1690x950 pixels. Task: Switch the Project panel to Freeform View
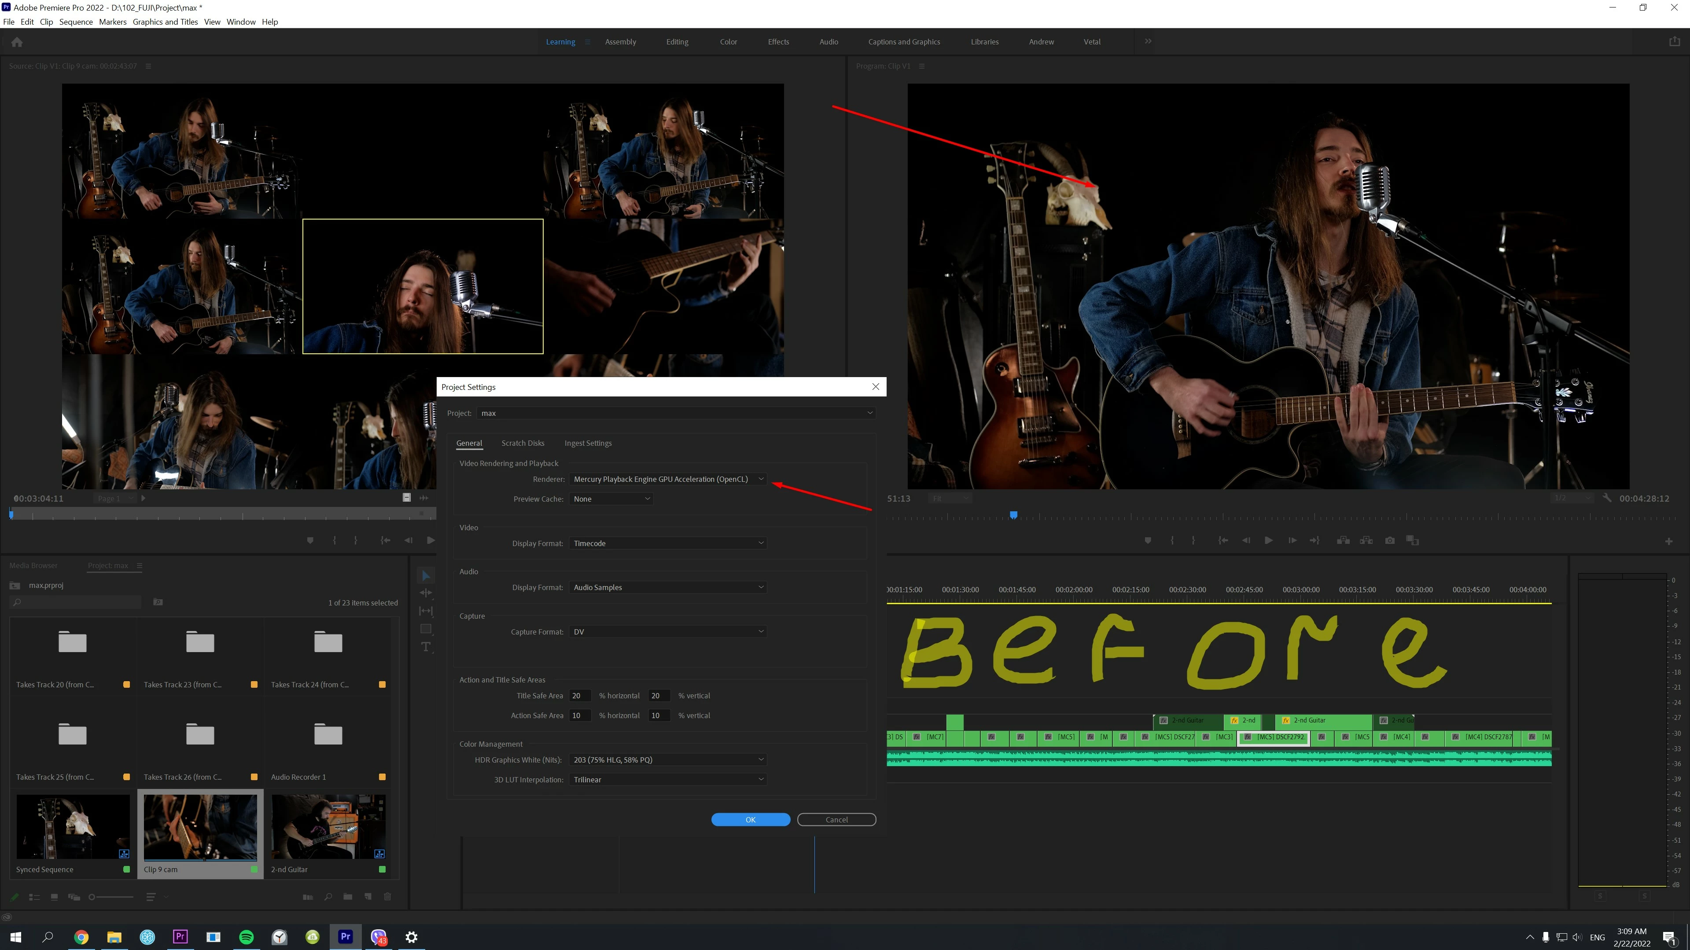(x=74, y=897)
